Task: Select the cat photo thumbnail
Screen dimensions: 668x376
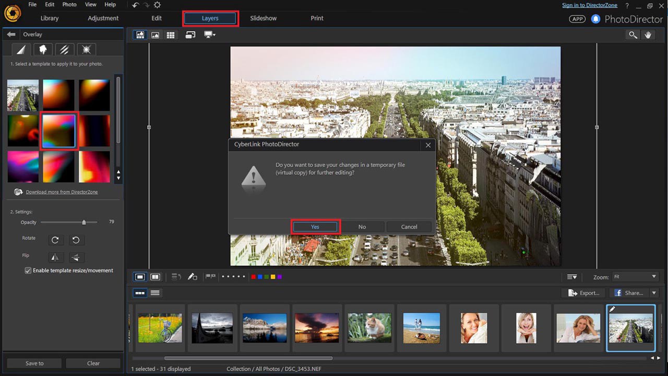Action: coord(369,328)
